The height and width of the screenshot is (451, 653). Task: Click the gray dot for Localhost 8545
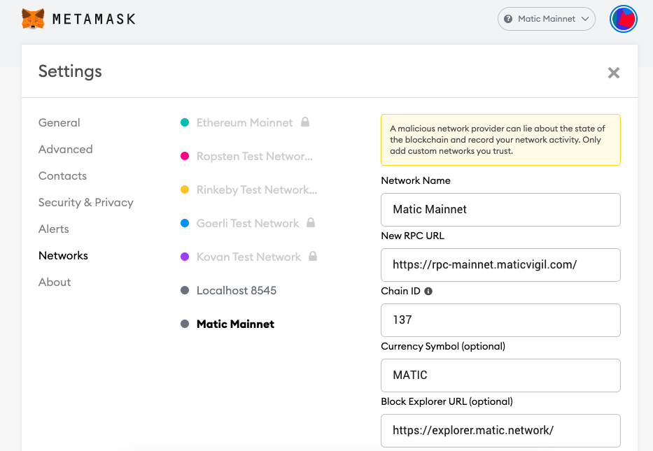185,290
